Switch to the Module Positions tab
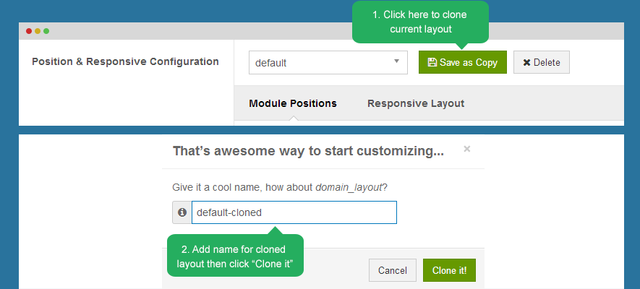Viewport: 640px width, 289px height. [293, 103]
